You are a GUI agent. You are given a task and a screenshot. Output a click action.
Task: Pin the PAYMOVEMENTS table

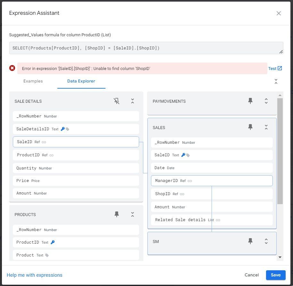pyautogui.click(x=250, y=101)
